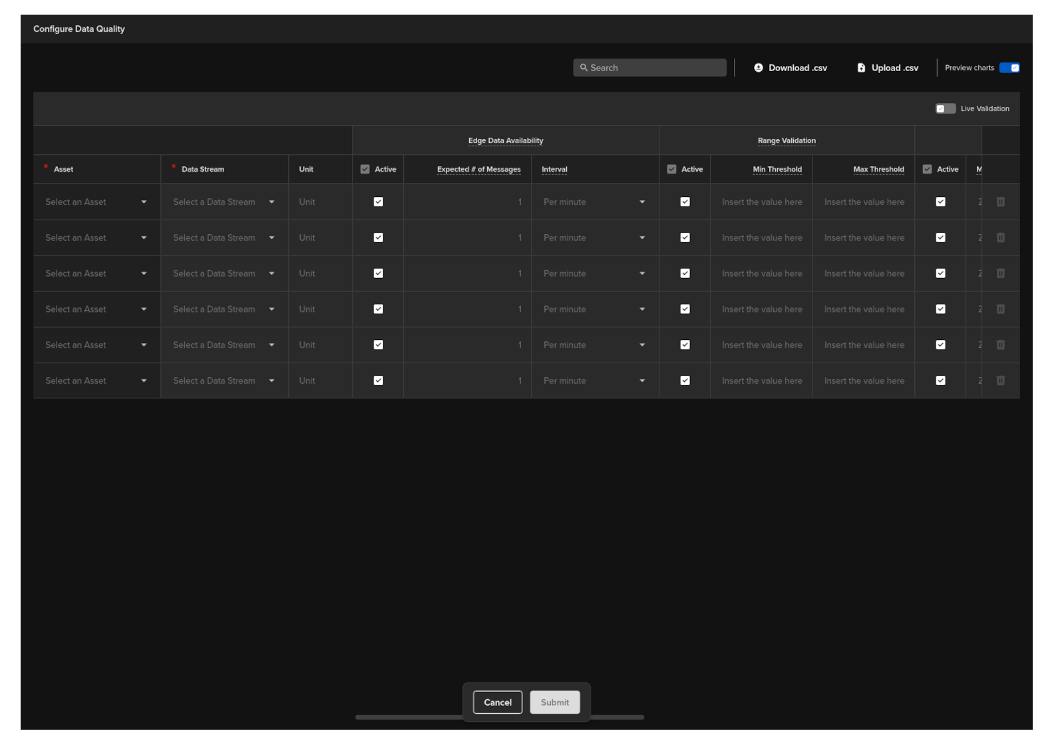Viewport: 1054px width, 745px height.
Task: Remove the second row with trash icon
Action: (x=1000, y=237)
